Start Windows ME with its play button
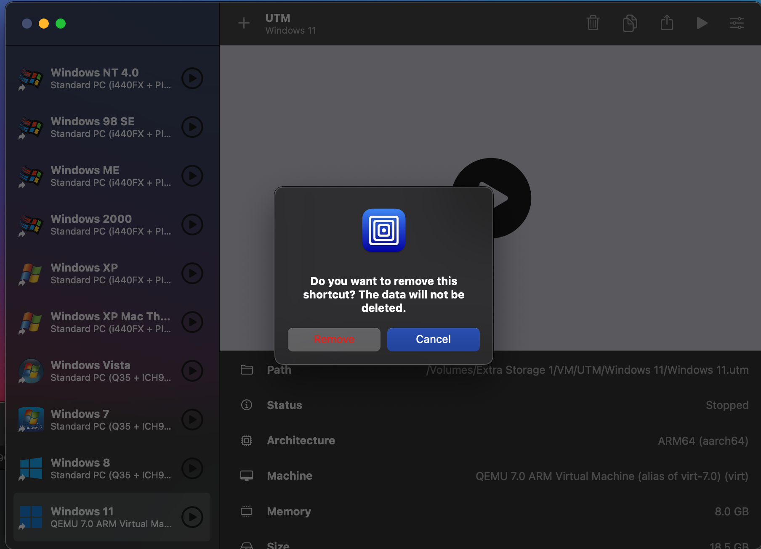Image resolution: width=761 pixels, height=549 pixels. coord(192,176)
